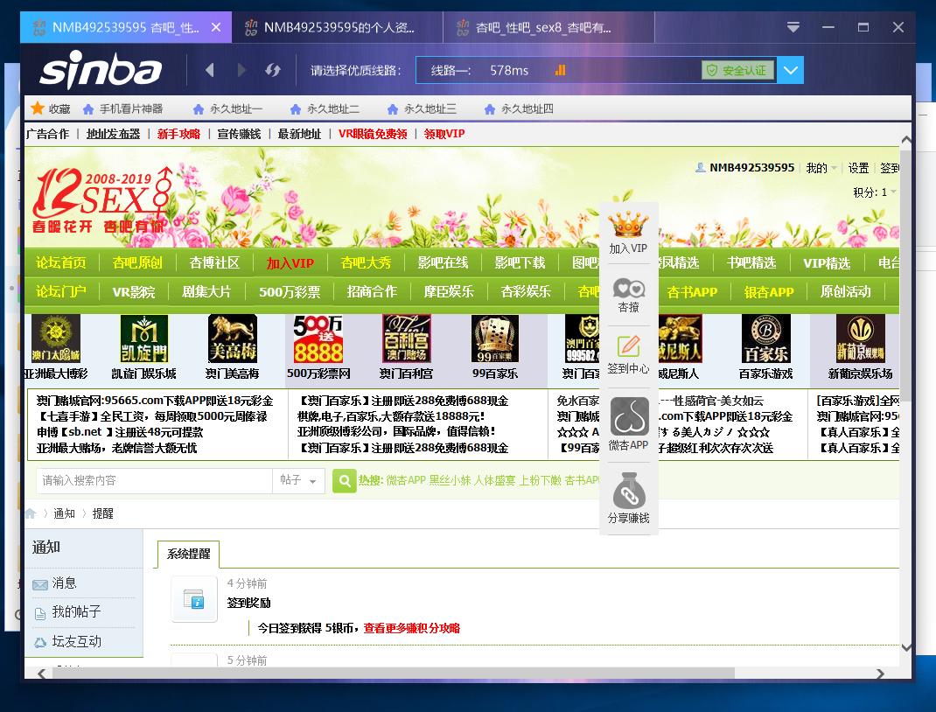Click the NMB492539595 username link
Screen dimensions: 936x712
point(751,168)
